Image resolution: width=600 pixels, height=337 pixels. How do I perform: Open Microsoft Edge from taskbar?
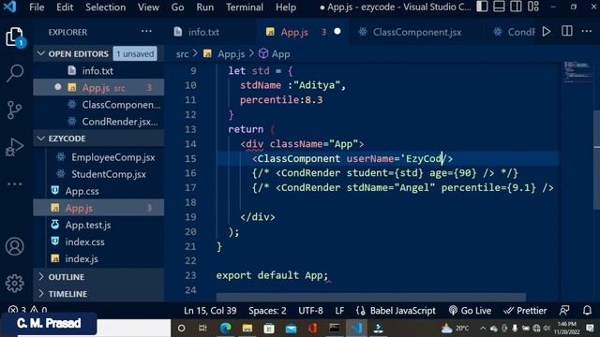point(225,328)
